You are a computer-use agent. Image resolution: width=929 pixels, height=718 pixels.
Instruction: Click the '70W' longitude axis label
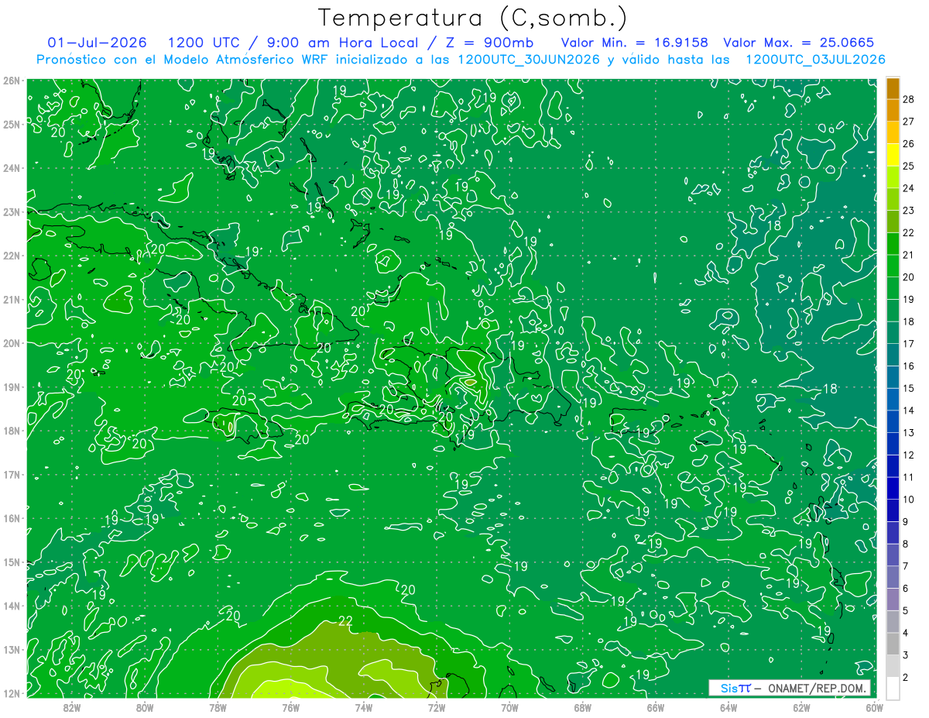pos(509,707)
